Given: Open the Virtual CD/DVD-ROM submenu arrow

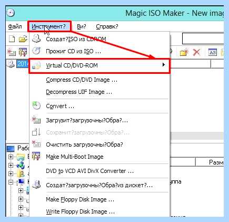Looking at the screenshot, I should coord(164,65).
